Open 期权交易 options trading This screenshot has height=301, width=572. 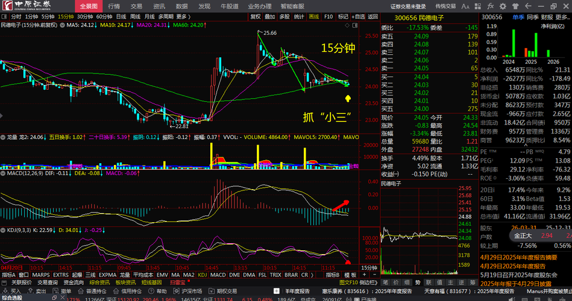(222, 291)
